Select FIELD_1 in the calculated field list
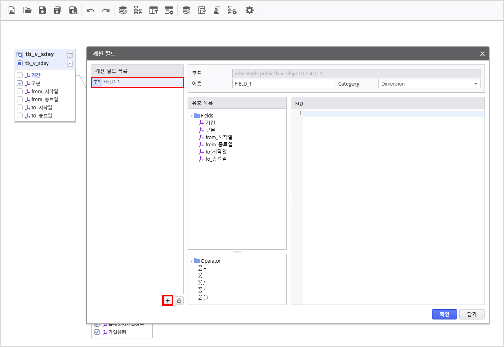 (x=137, y=82)
